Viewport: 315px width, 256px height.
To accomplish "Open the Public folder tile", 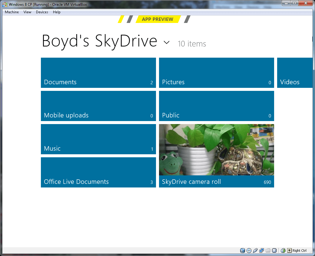I will tap(217, 106).
